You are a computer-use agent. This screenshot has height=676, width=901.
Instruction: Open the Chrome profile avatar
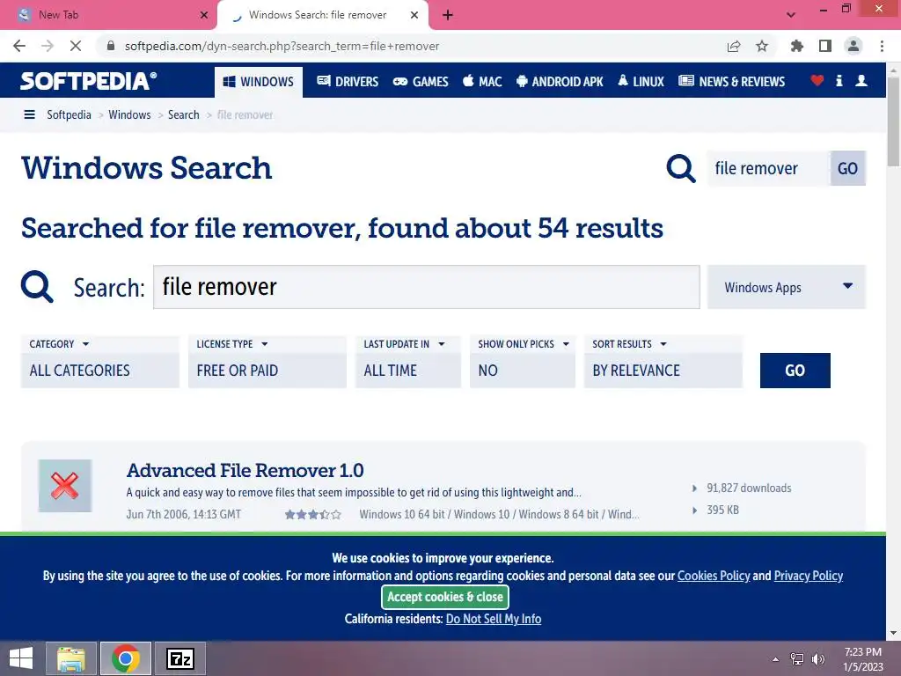click(853, 46)
